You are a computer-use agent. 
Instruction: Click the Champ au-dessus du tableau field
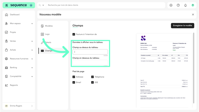[x=90, y=52]
